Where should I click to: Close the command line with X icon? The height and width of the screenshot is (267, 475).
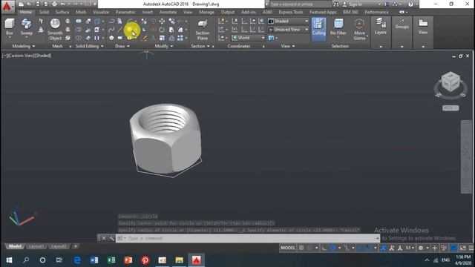pos(104,238)
